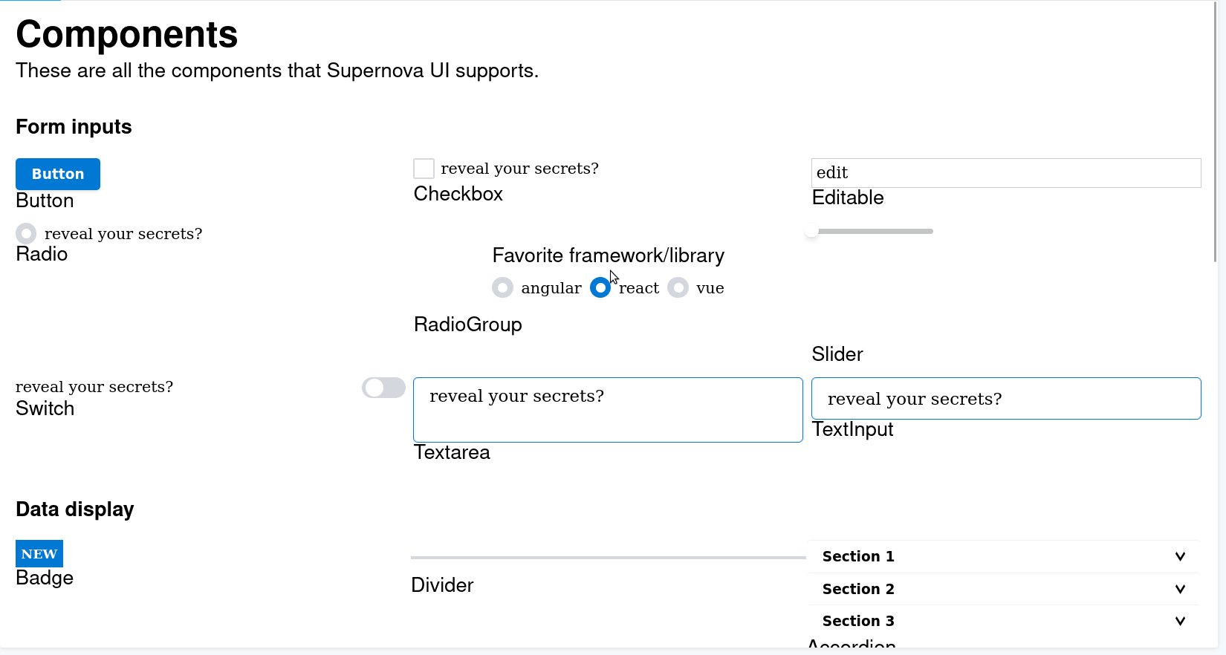Open the Section 2 accordion header
This screenshot has width=1226, height=655.
click(x=1004, y=589)
